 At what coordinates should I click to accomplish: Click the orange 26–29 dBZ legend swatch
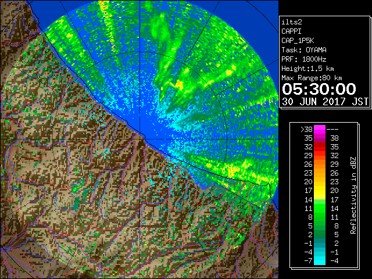pyautogui.click(x=320, y=164)
